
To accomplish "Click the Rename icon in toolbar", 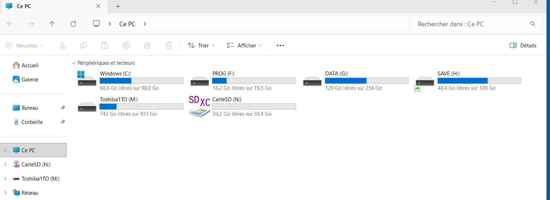I will coord(126,45).
